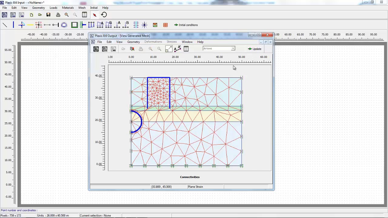The height and width of the screenshot is (218, 388).
Task: Click the Update button in Output window
Action: [255, 49]
